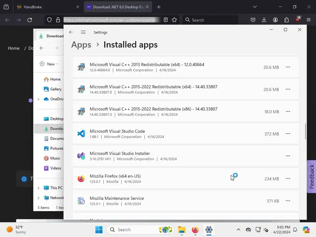Open File Explorer from the taskbar
This screenshot has height=237, width=316.
tap(181, 230)
